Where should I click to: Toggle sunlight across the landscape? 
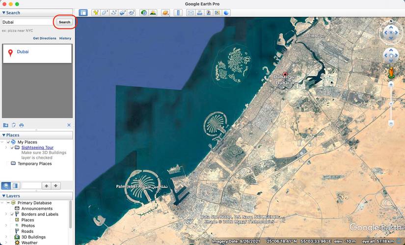(153, 13)
